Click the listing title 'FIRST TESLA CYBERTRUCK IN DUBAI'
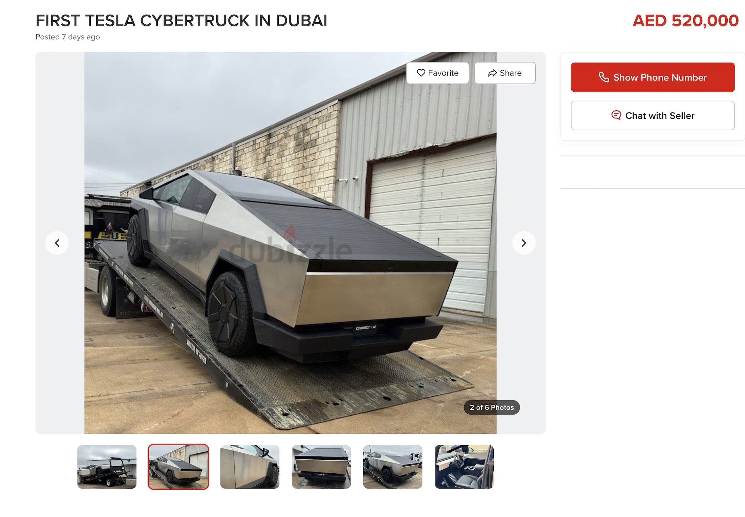This screenshot has height=517, width=745. (181, 21)
